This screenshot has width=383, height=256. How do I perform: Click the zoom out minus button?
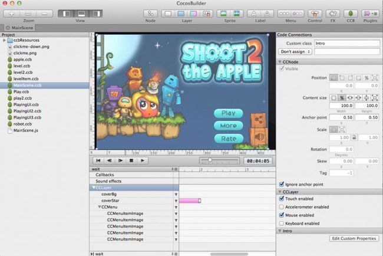coord(45,14)
